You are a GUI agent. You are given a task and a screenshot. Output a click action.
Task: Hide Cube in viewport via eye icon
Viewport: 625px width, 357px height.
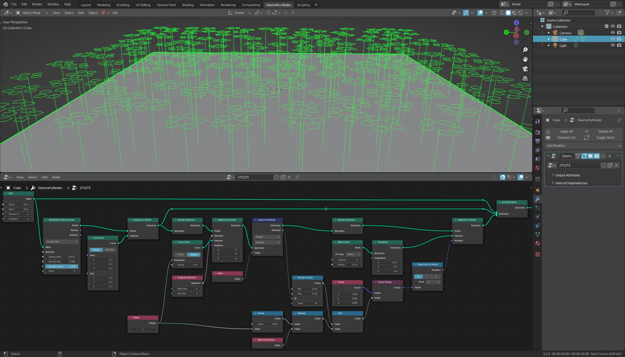click(613, 39)
